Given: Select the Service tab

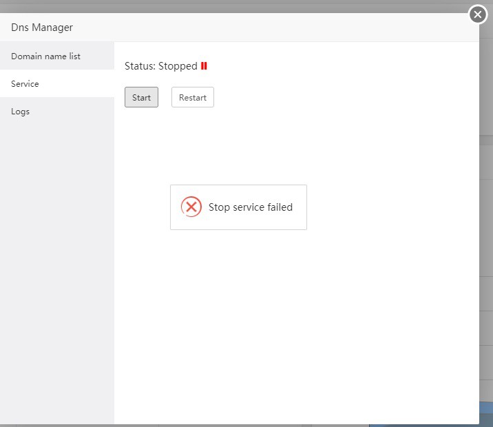Looking at the screenshot, I should (x=25, y=83).
